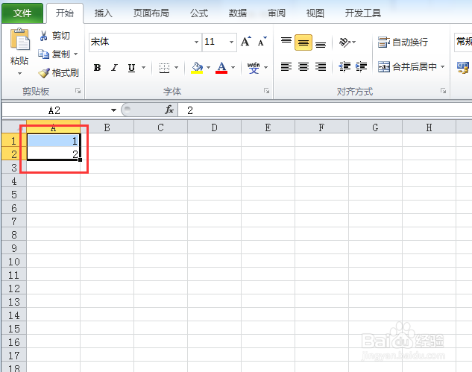
Task: Activate the Format Painter 格式刷
Action: [x=58, y=72]
